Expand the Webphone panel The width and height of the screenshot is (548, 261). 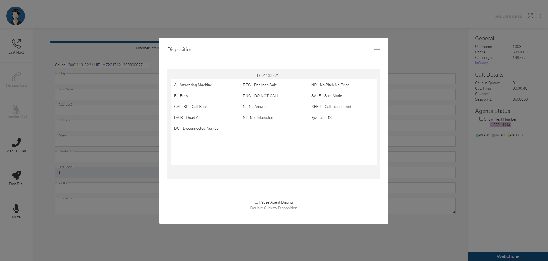point(508,256)
